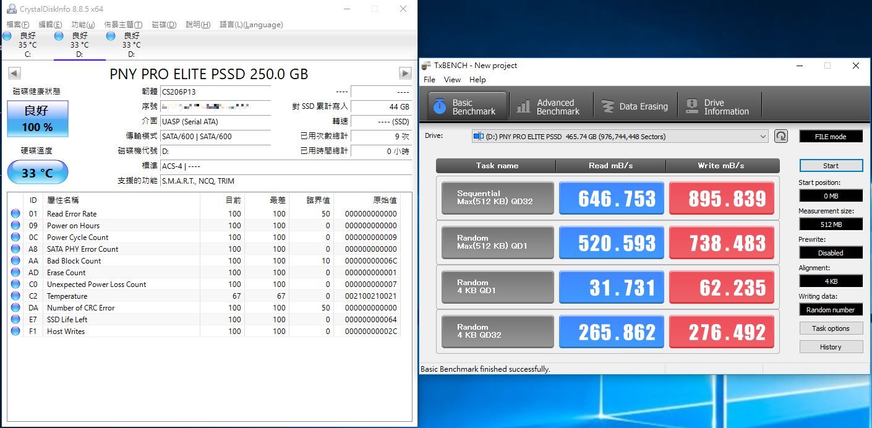Click status orb for Bad Block Count row
Viewport: 872px width, 428px height.
point(15,261)
